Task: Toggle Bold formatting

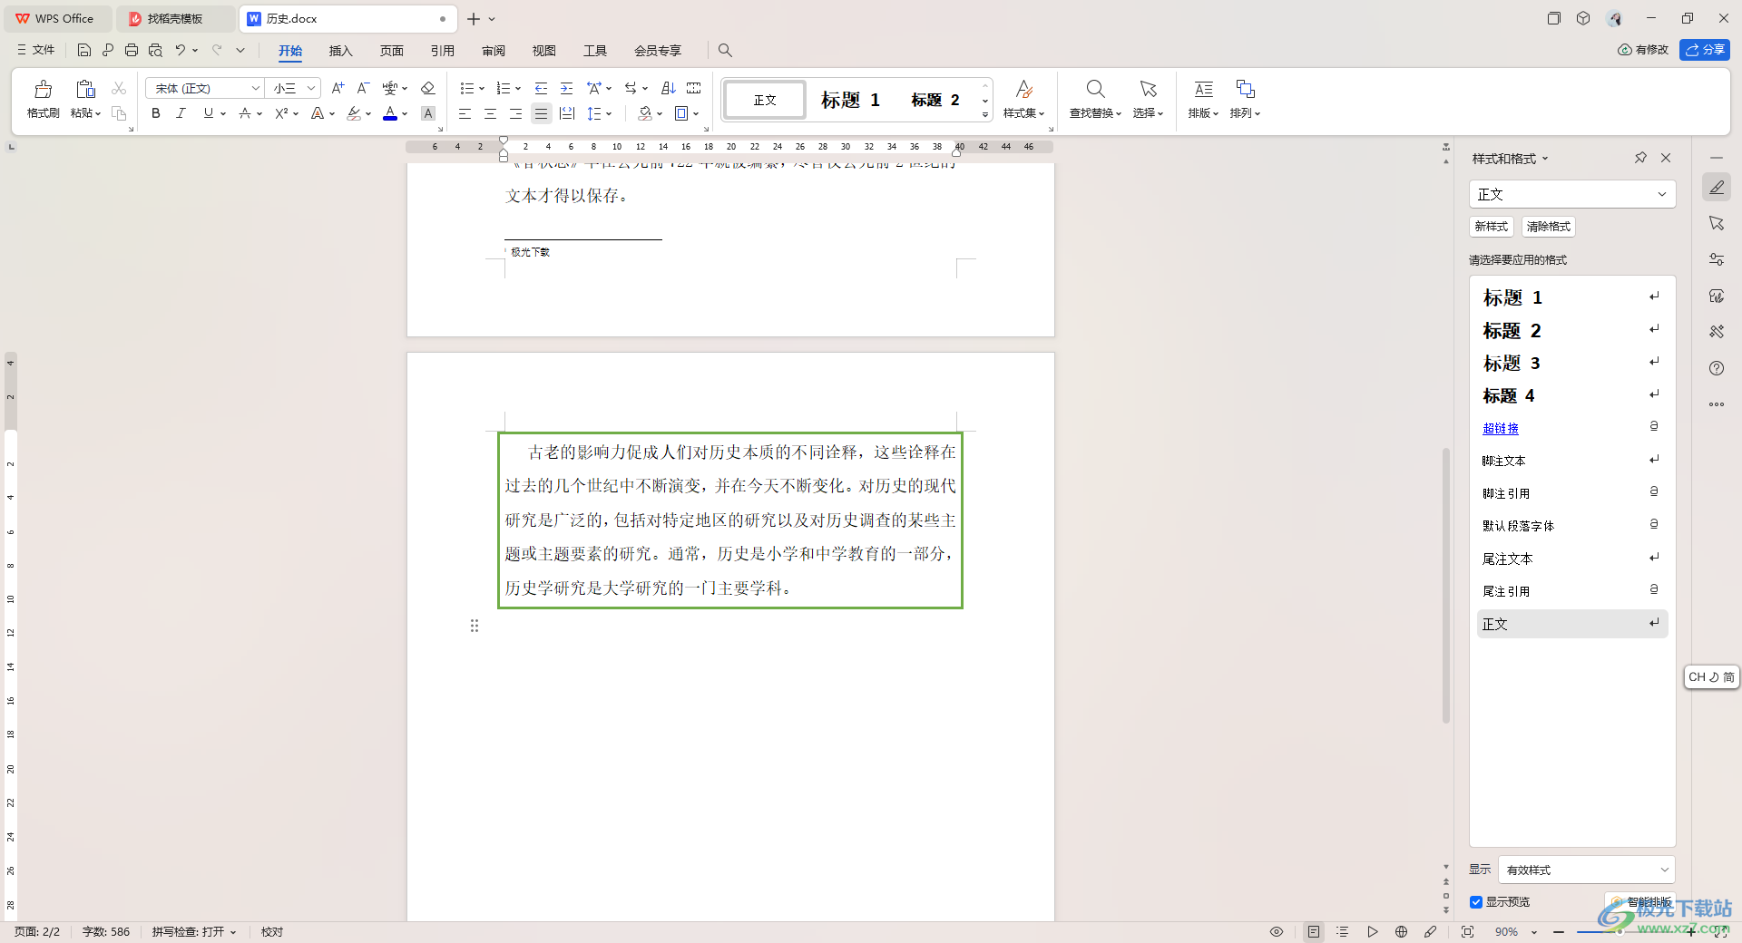Action: pyautogui.click(x=156, y=113)
